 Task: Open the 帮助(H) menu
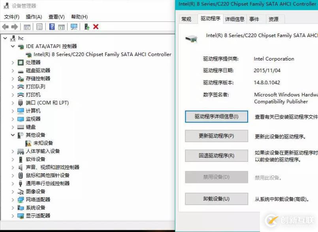click(x=79, y=17)
